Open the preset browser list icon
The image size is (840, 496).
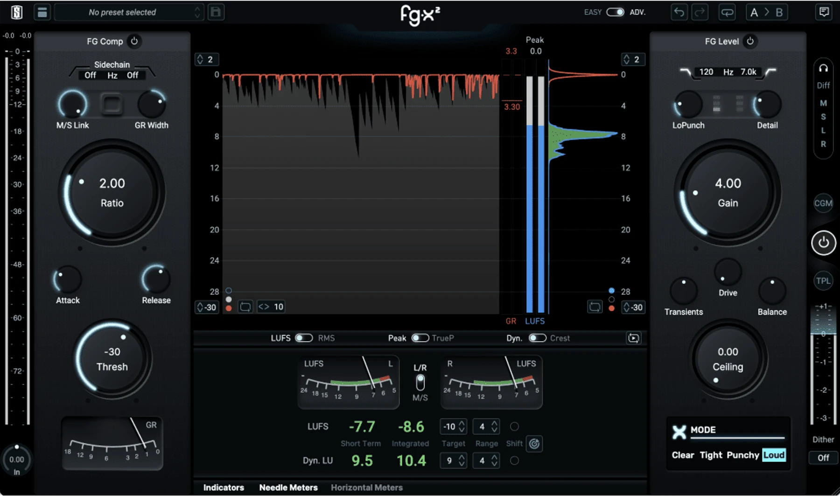click(42, 12)
